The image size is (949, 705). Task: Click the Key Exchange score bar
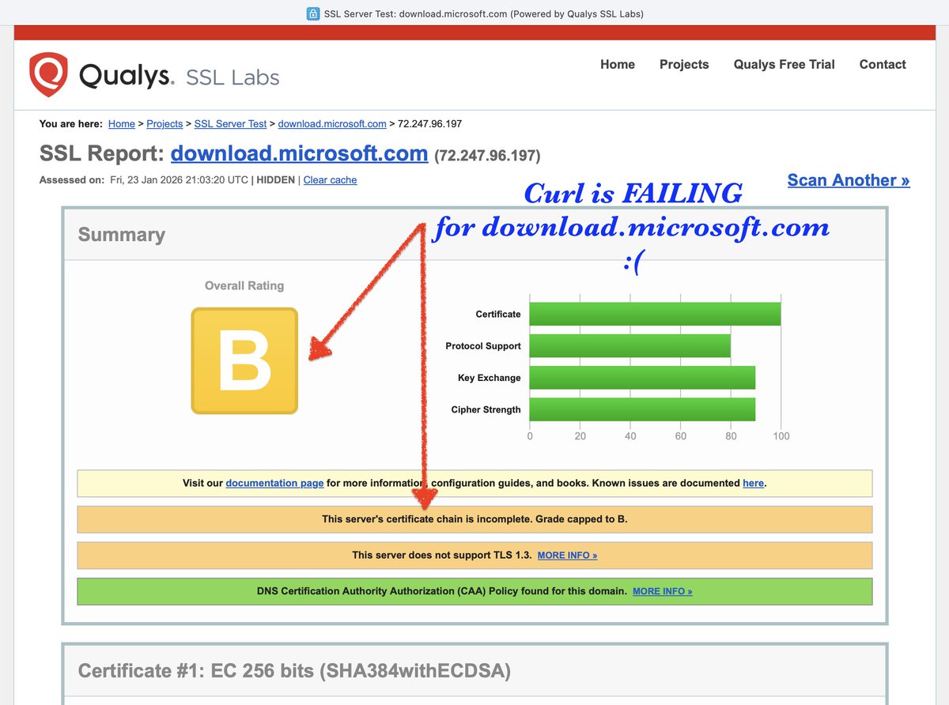click(x=642, y=378)
